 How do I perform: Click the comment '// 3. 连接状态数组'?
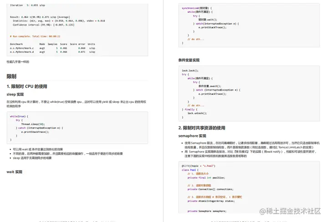coord(215,197)
